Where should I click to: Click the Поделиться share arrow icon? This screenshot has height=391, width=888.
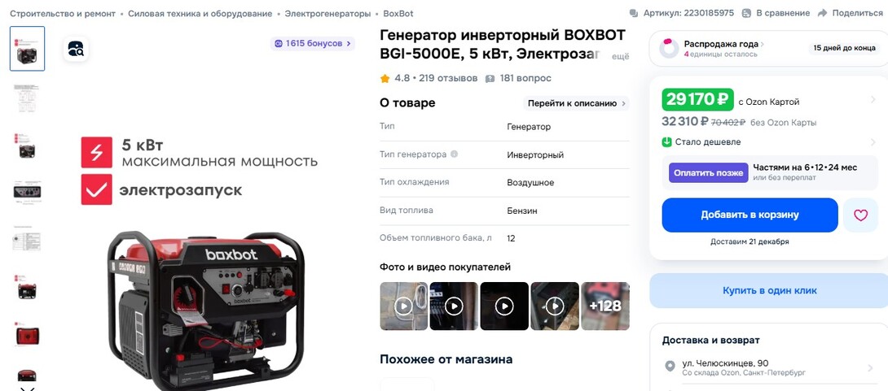coord(823,13)
